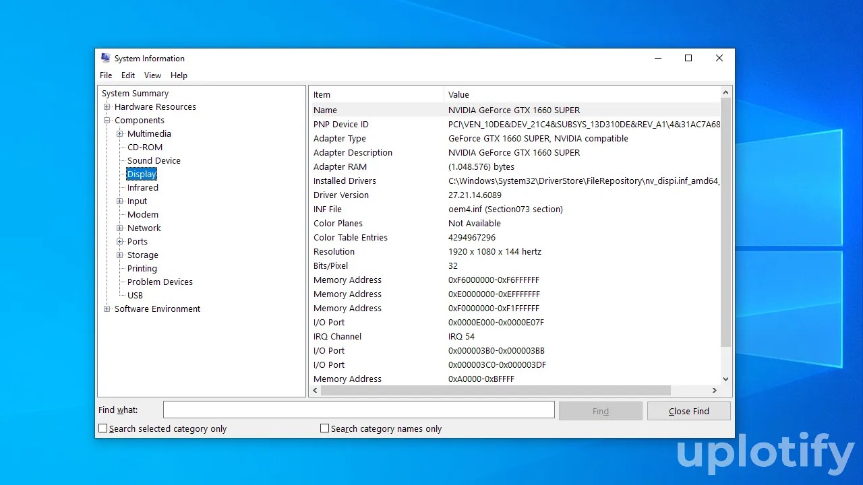Expand the Hardware Resources node
Screen dimensions: 863x485
pos(107,107)
